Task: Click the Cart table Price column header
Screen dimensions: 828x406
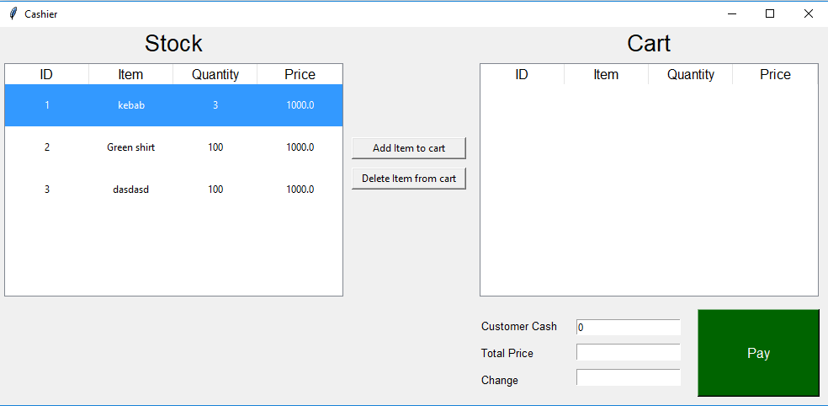Action: pyautogui.click(x=775, y=74)
